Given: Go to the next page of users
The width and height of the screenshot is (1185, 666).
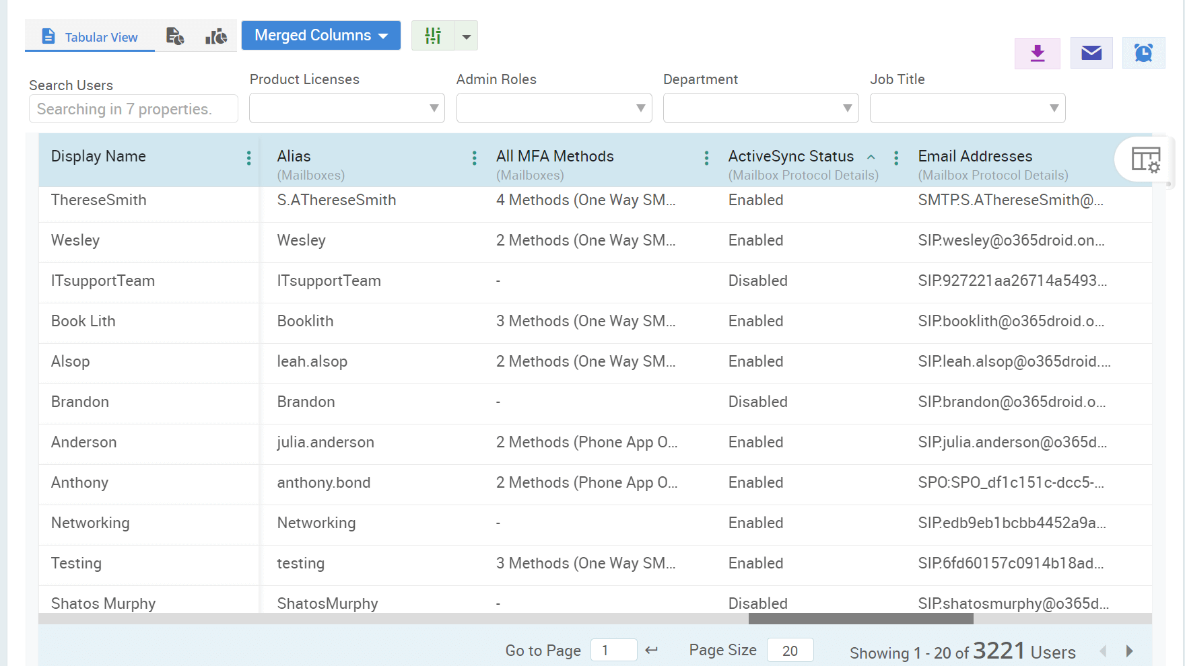Looking at the screenshot, I should (1129, 651).
